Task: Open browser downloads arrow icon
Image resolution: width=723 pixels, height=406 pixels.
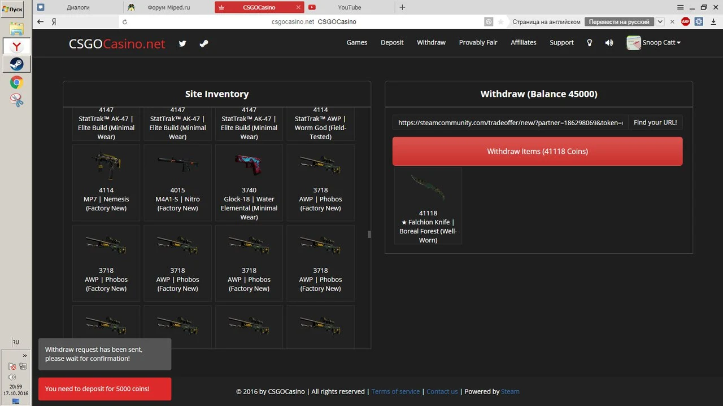Action: pos(712,21)
